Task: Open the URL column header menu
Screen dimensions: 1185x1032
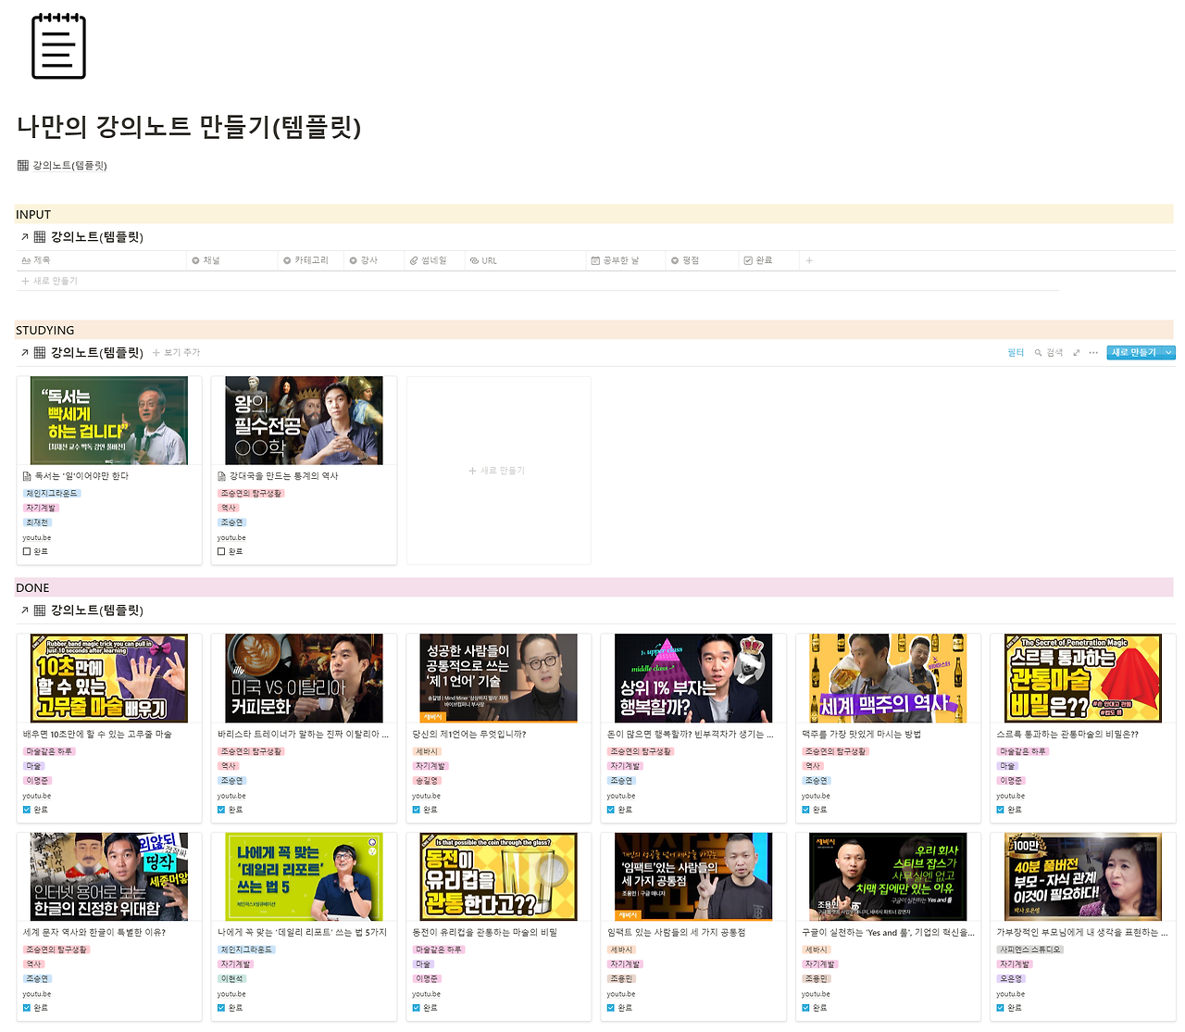Action: pyautogui.click(x=525, y=260)
